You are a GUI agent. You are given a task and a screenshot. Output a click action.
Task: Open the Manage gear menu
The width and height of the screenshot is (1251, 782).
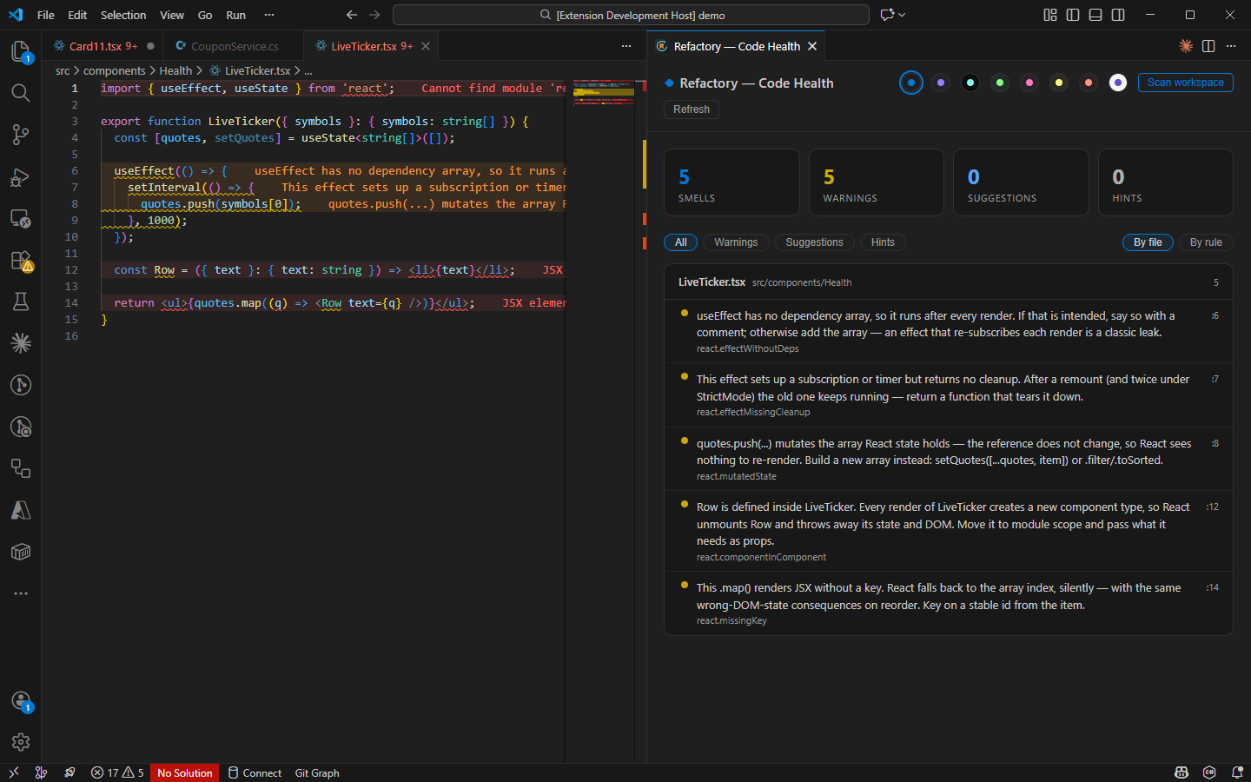(x=21, y=742)
